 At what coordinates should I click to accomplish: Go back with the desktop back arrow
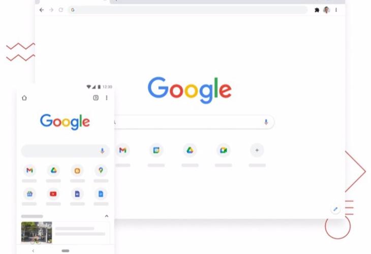(x=42, y=10)
